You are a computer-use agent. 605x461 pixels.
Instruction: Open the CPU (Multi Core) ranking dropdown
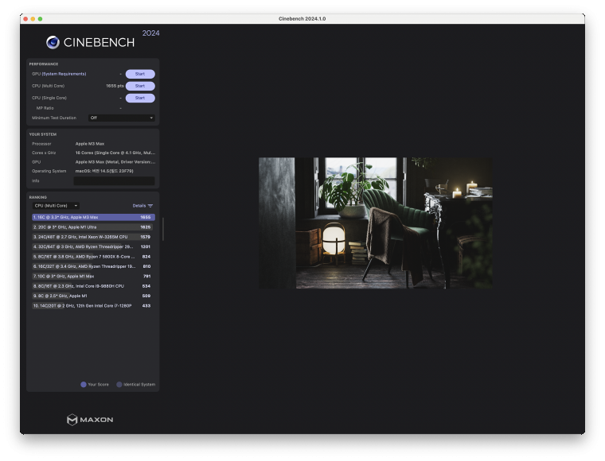tap(56, 206)
